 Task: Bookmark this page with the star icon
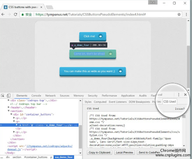point(179,14)
